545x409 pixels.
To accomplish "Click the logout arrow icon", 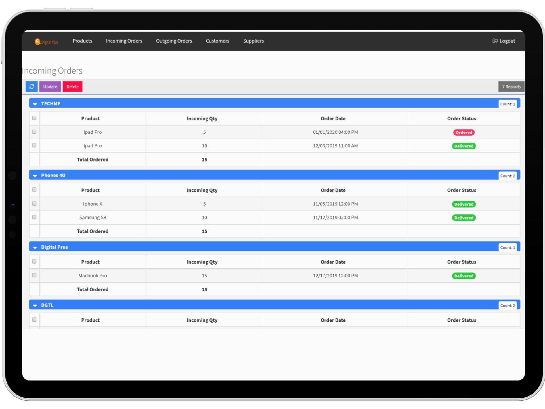I will click(x=495, y=41).
